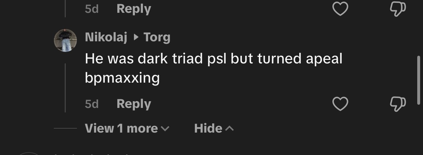Click the down chevron beside View 1 more

coord(165,129)
